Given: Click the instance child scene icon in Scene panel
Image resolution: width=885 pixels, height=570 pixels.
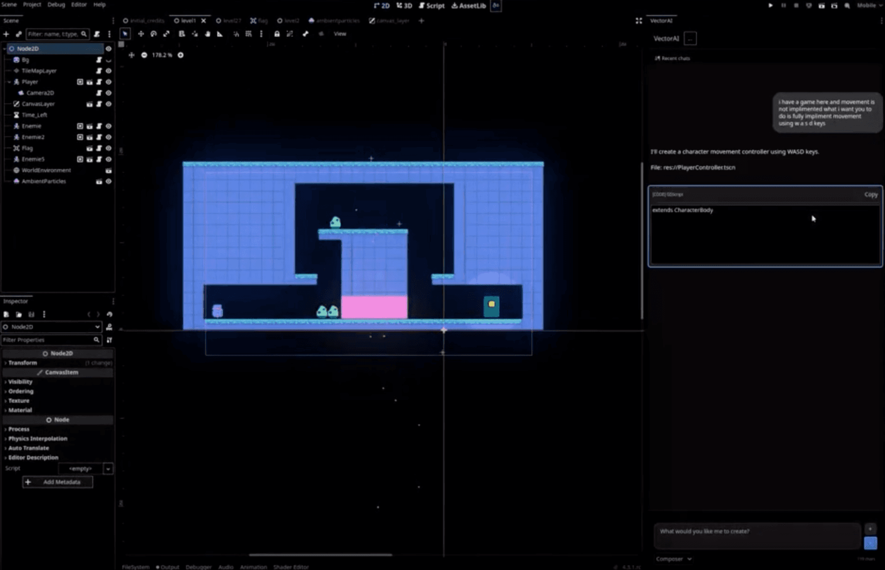Looking at the screenshot, I should click(19, 34).
